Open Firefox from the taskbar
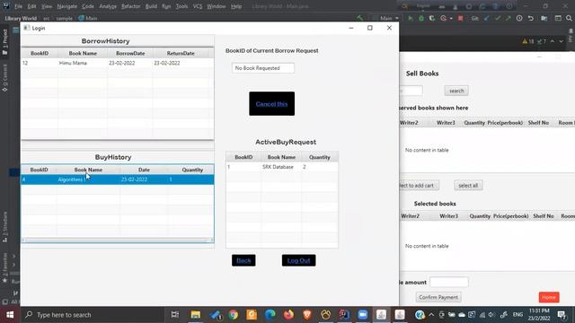This screenshot has height=323, width=575. click(x=288, y=315)
